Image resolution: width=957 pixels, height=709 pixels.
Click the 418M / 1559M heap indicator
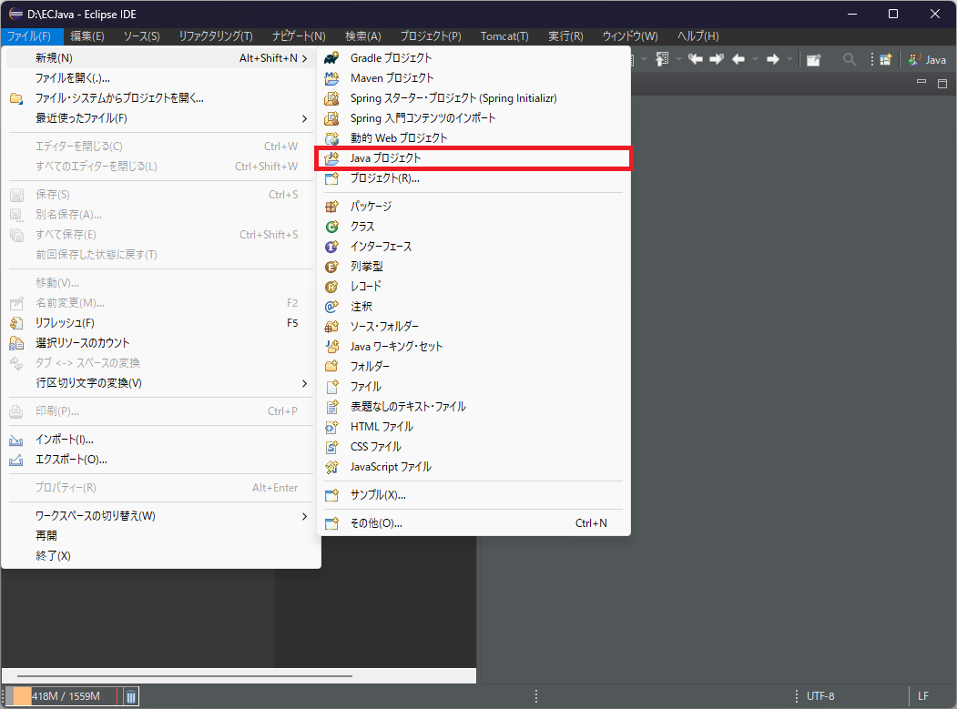click(66, 696)
